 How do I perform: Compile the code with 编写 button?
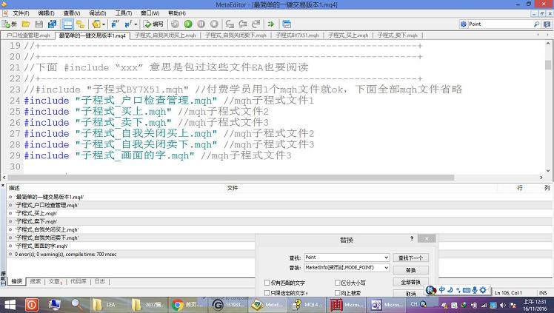(153, 24)
